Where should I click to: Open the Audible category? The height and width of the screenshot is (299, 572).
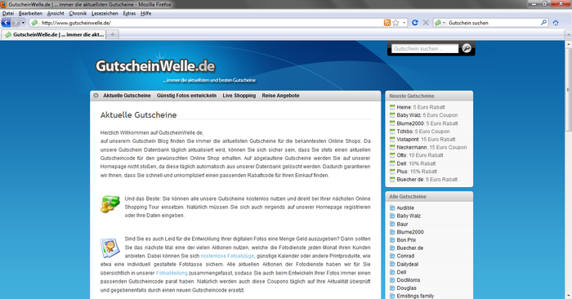[x=405, y=208]
